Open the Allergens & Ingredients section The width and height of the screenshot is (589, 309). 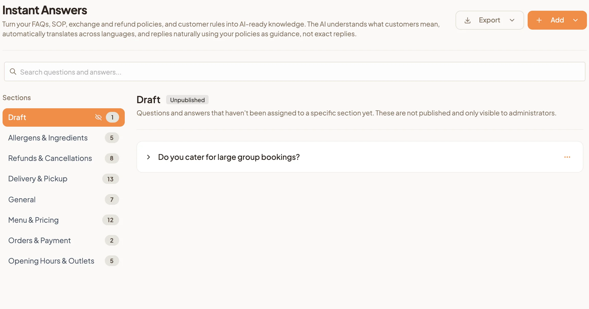tap(64, 138)
